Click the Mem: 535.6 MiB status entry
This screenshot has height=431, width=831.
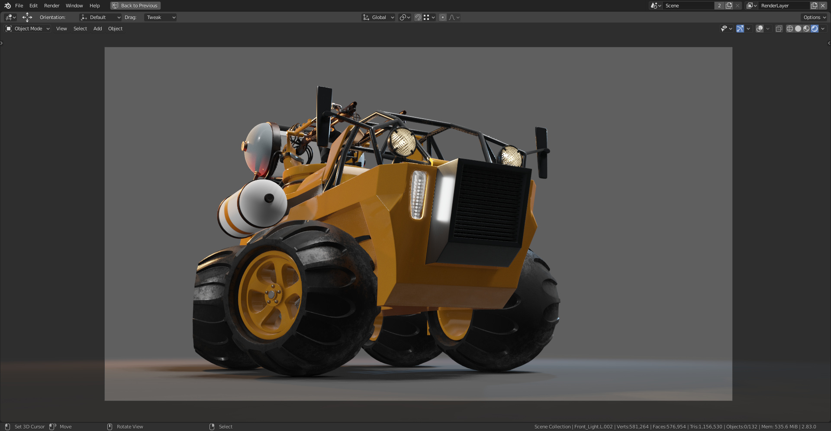pos(779,427)
